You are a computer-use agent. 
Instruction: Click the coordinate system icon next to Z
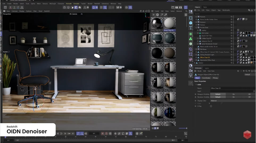pyautogui.click(x=22, y=7)
